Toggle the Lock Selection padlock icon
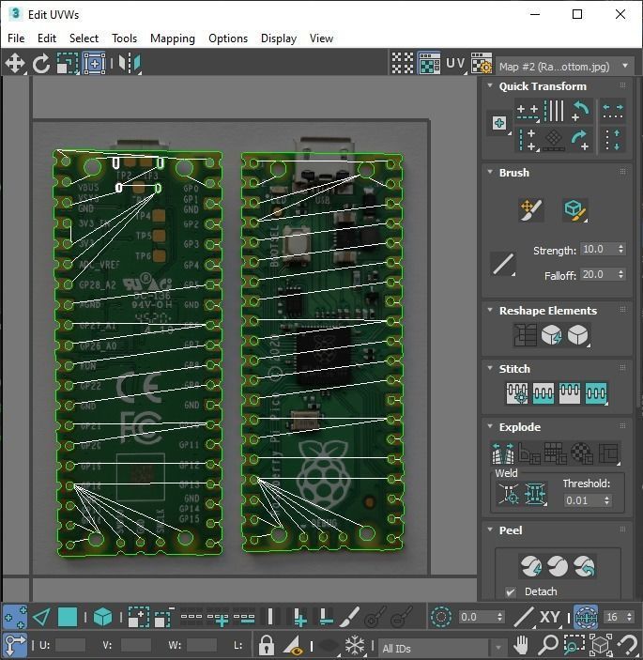 pyautogui.click(x=266, y=645)
